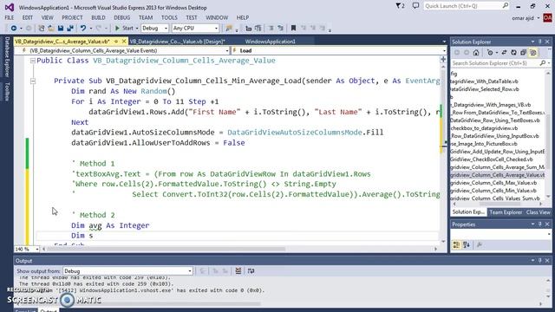Start debugging with the green Start button
The width and height of the screenshot is (555, 312).
(x=124, y=28)
